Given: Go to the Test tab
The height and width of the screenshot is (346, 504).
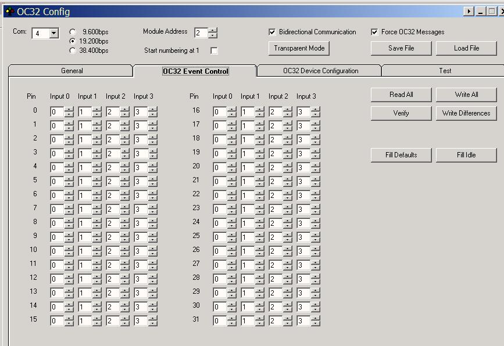Looking at the screenshot, I should point(445,71).
